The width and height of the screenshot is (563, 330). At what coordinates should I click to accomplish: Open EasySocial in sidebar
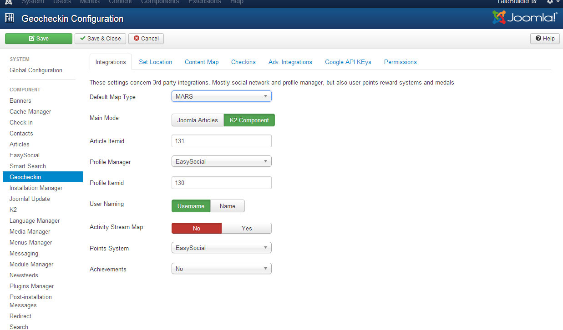[25, 155]
